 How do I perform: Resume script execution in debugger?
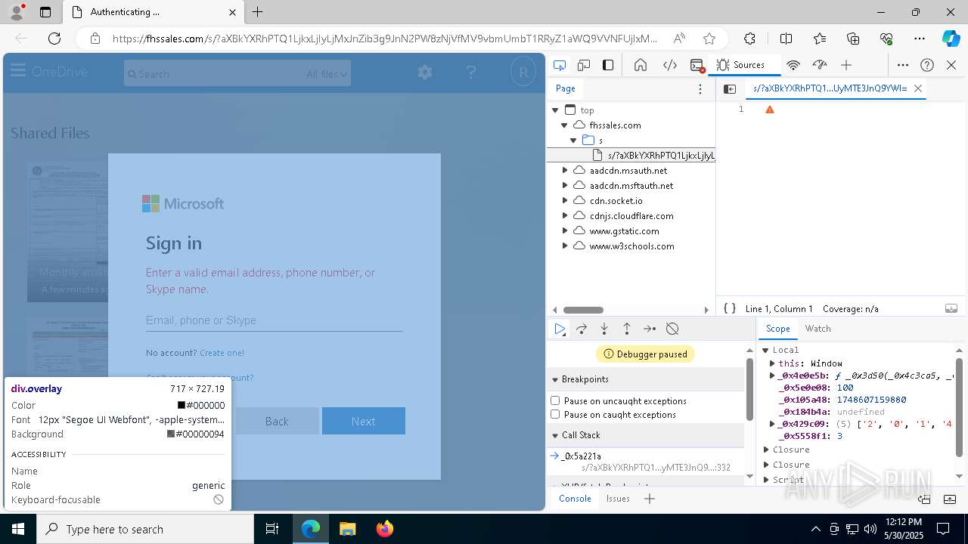[560, 329]
